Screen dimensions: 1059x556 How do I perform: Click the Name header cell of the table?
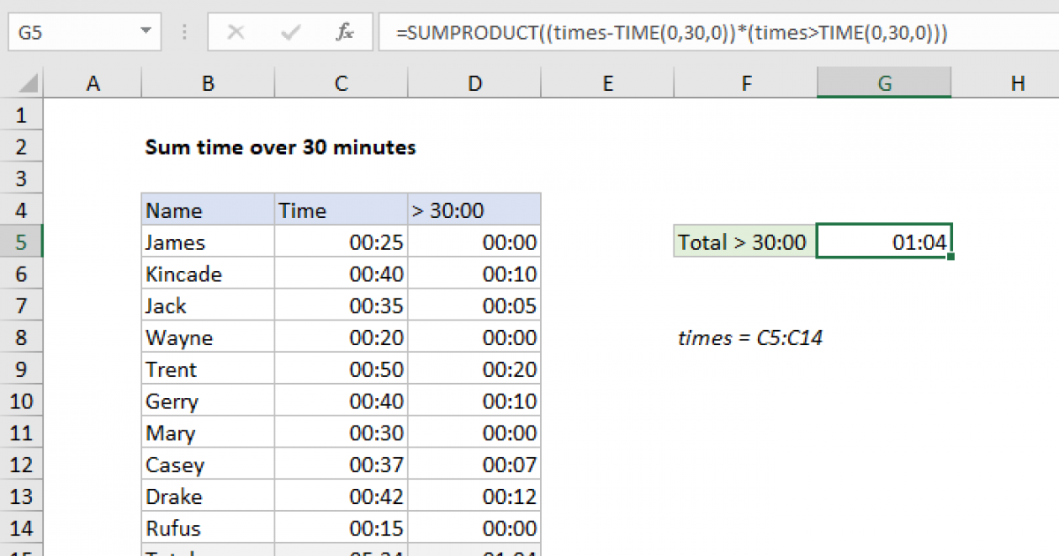pos(207,210)
